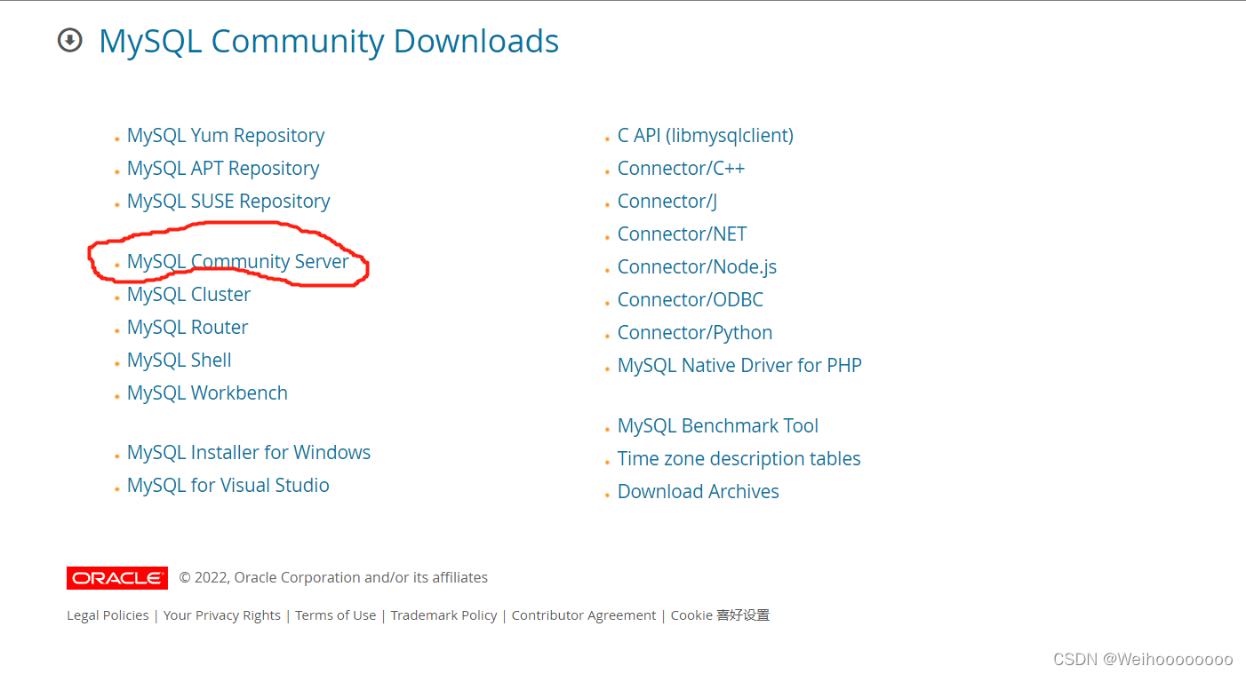The image size is (1246, 674).
Task: Click the download arrow icon beside page title
Action: click(x=69, y=40)
